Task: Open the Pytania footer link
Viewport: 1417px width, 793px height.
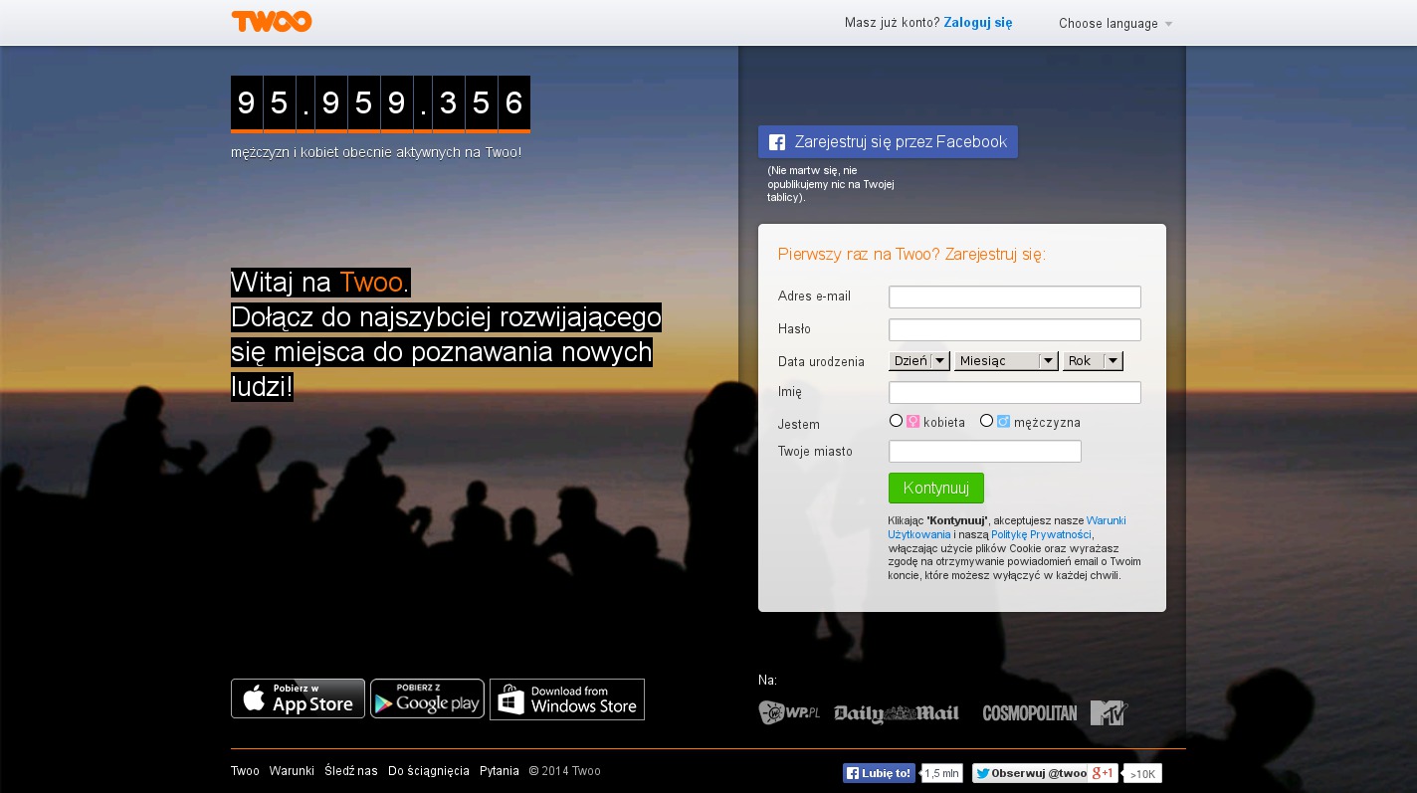Action: [x=500, y=771]
